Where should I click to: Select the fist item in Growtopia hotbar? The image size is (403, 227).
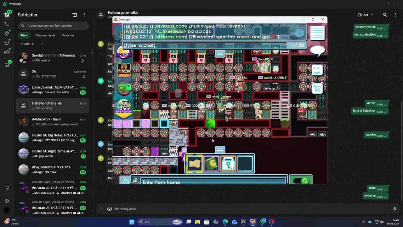(194, 164)
